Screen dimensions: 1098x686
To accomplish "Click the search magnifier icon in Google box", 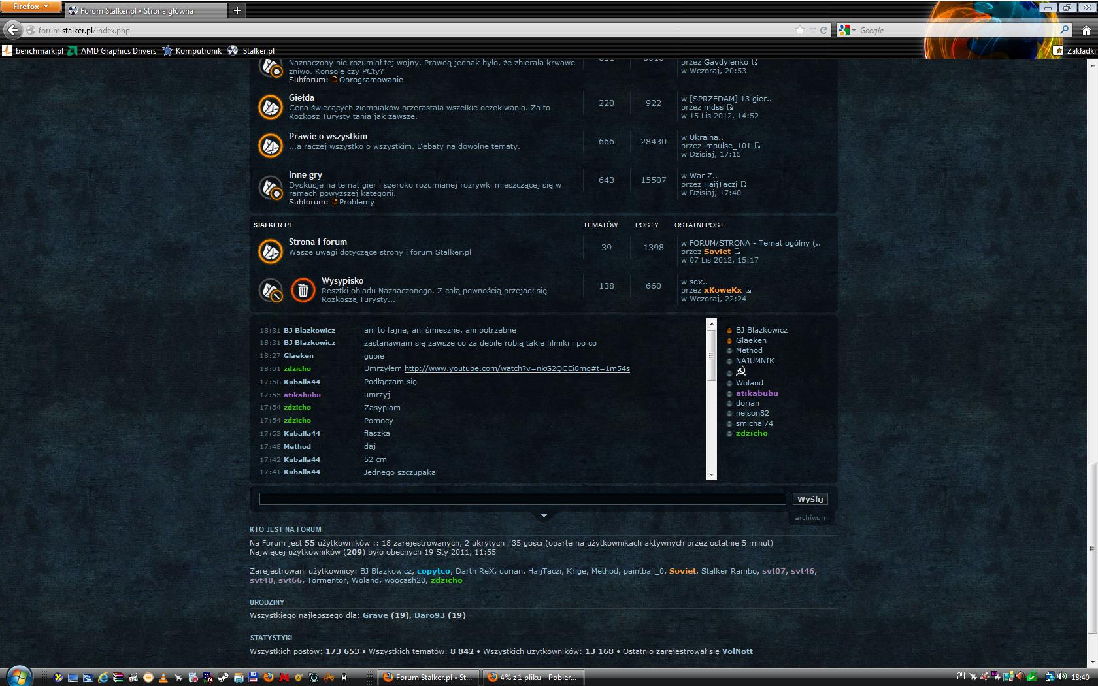I will [1064, 30].
